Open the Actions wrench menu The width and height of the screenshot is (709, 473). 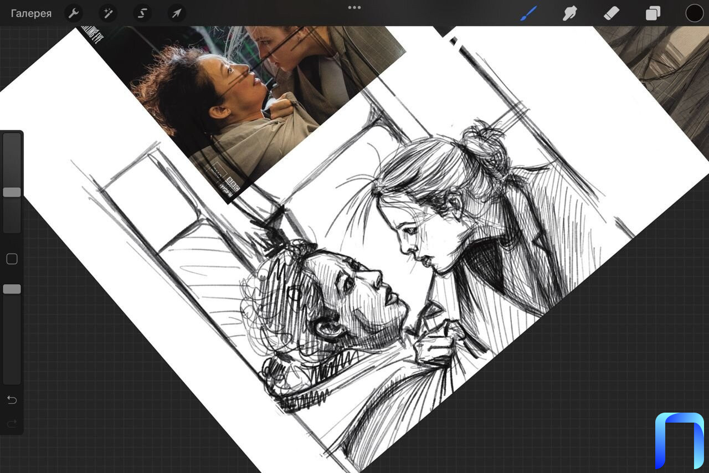coord(74,13)
